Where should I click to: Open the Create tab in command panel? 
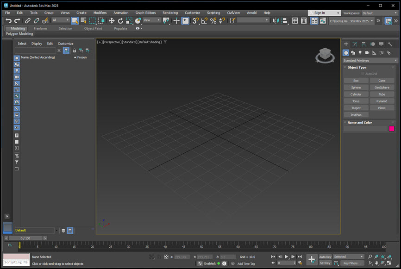point(346,44)
